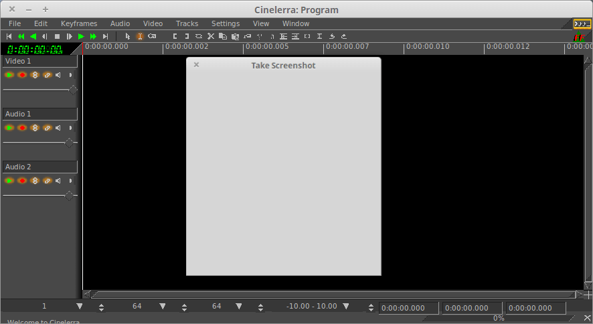Jump to start with the Rewind button
The height and width of the screenshot is (324, 593).
(x=9, y=36)
